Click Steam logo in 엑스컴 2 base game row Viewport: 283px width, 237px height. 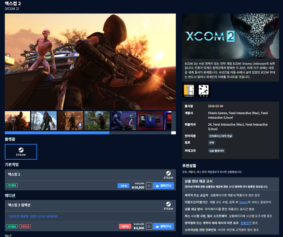168,175
